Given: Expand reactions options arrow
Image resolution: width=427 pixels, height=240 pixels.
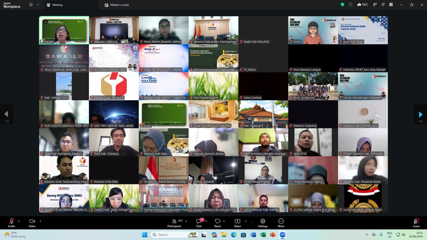Looking at the screenshot, I should (224, 221).
